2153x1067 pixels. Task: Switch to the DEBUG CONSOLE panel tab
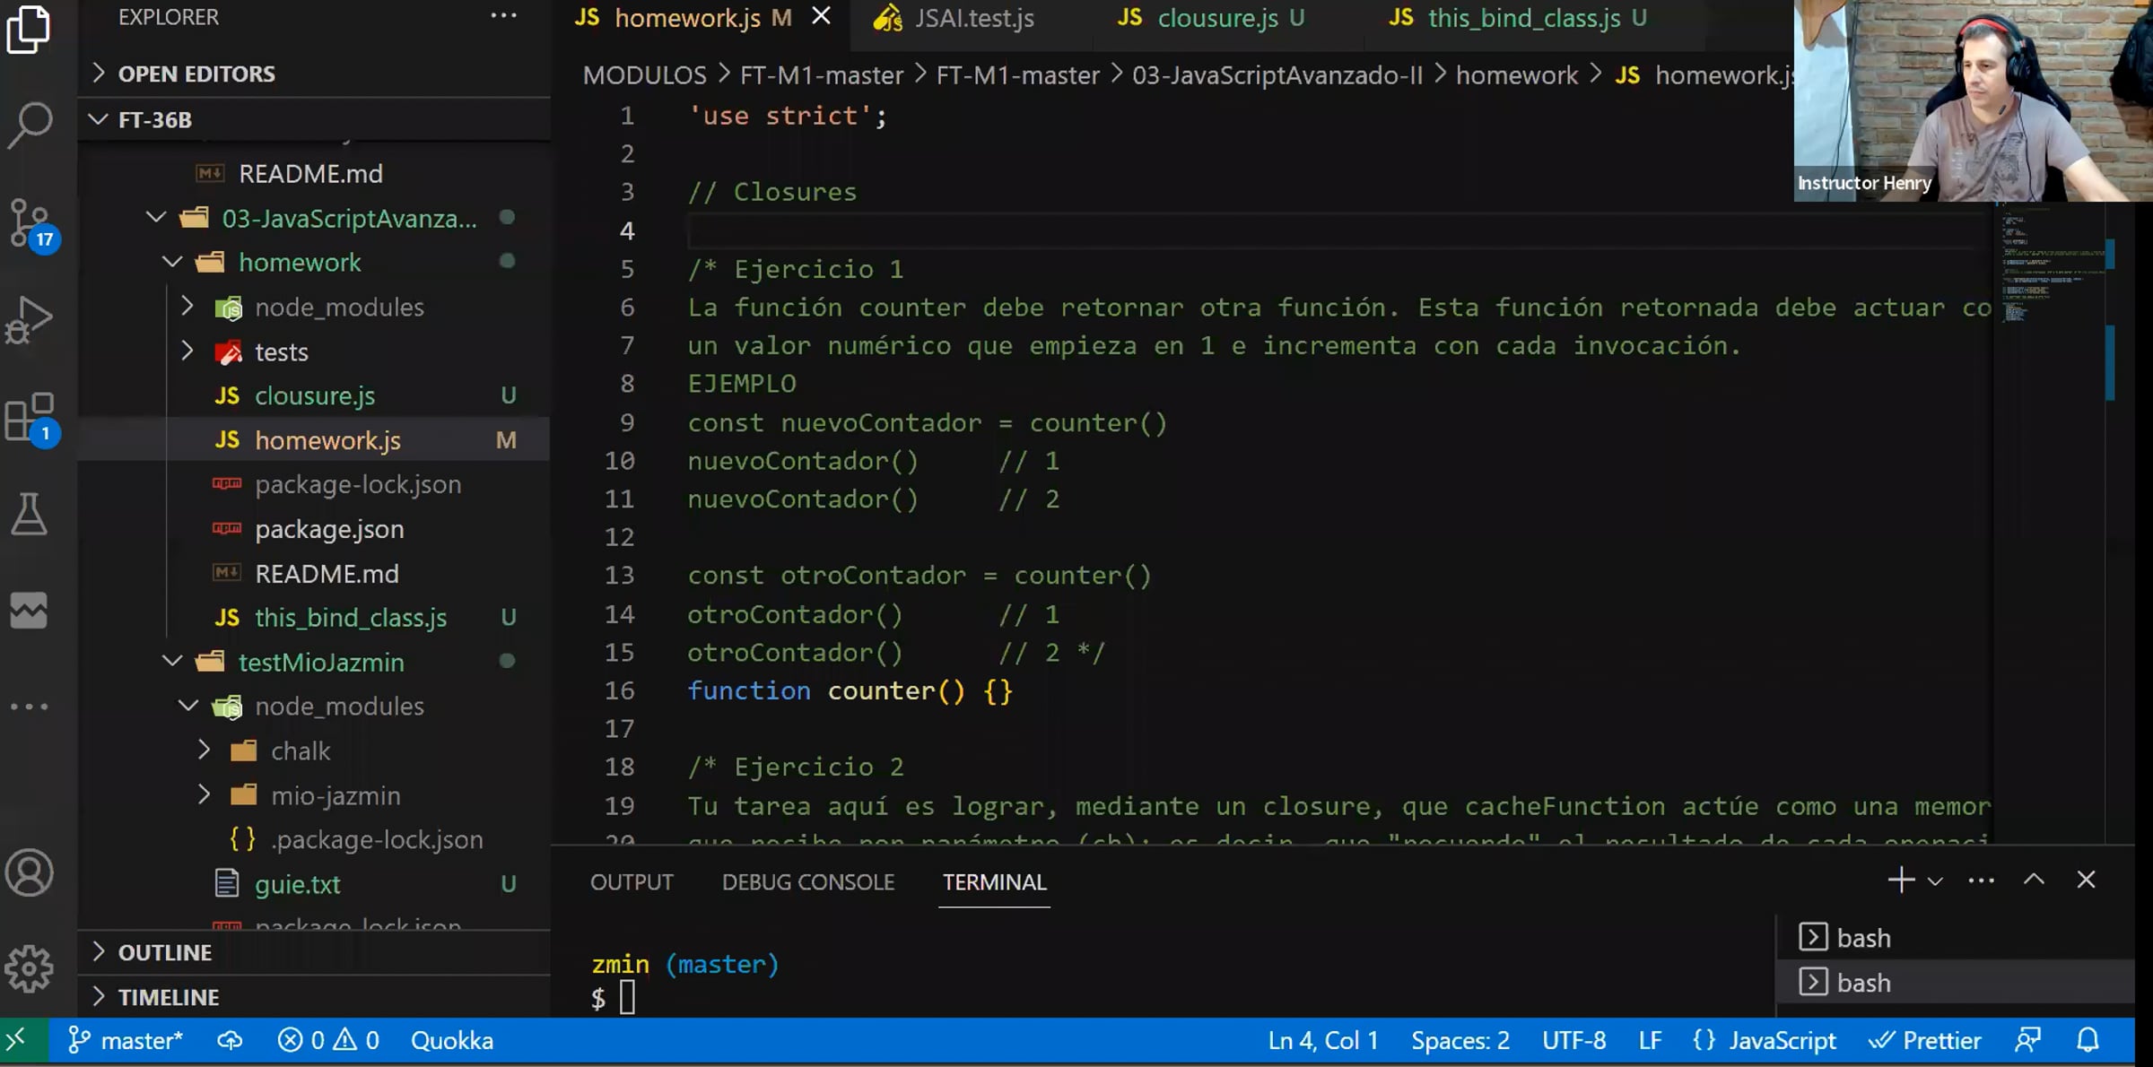tap(807, 882)
